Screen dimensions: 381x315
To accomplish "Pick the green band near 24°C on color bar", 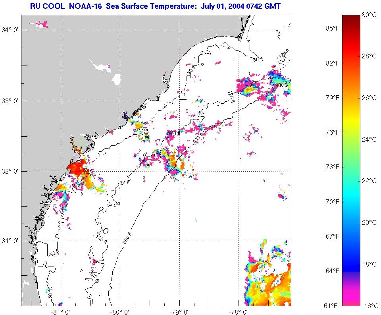I will click(351, 143).
